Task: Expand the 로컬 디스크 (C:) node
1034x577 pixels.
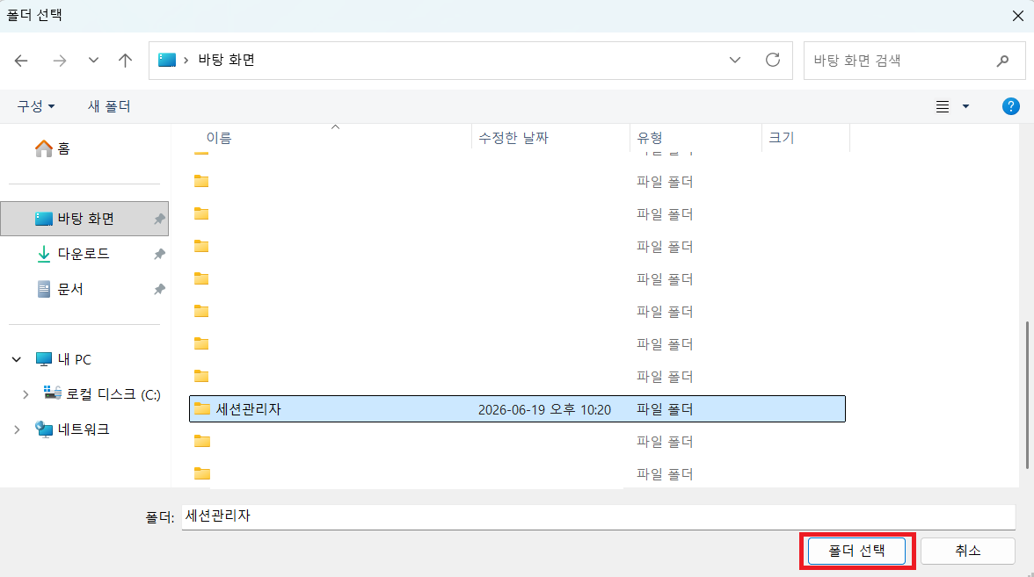Action: 25,394
